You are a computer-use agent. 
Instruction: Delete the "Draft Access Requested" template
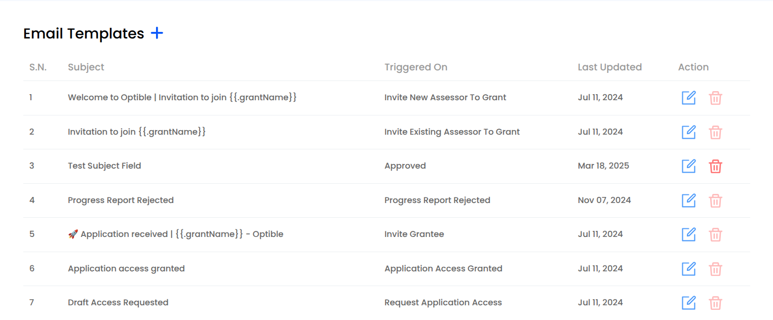pos(716,302)
